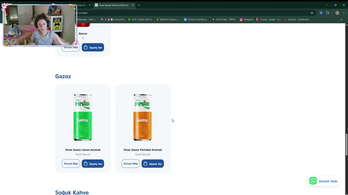Bookmark this page with the star icon
348x195 pixels.
click(x=312, y=13)
